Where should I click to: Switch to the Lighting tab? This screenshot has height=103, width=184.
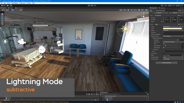pyautogui.click(x=162, y=8)
